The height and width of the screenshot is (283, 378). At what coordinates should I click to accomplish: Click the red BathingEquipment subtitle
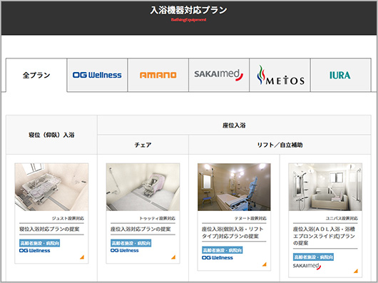189,20
